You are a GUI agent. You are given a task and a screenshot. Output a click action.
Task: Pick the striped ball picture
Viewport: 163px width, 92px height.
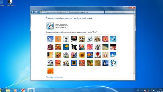(50, 47)
